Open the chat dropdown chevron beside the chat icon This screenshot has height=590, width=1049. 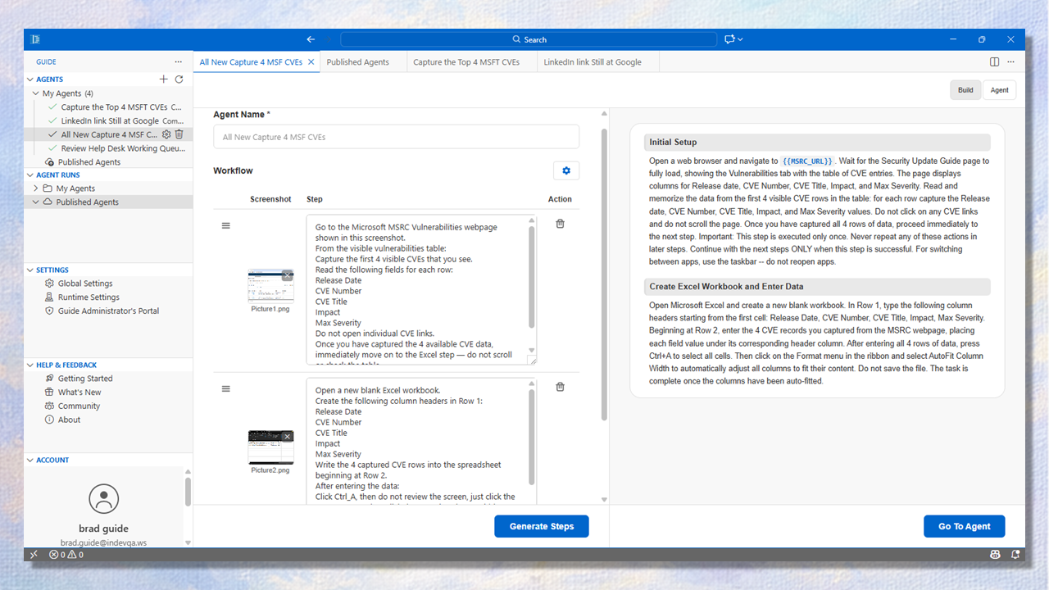(740, 39)
